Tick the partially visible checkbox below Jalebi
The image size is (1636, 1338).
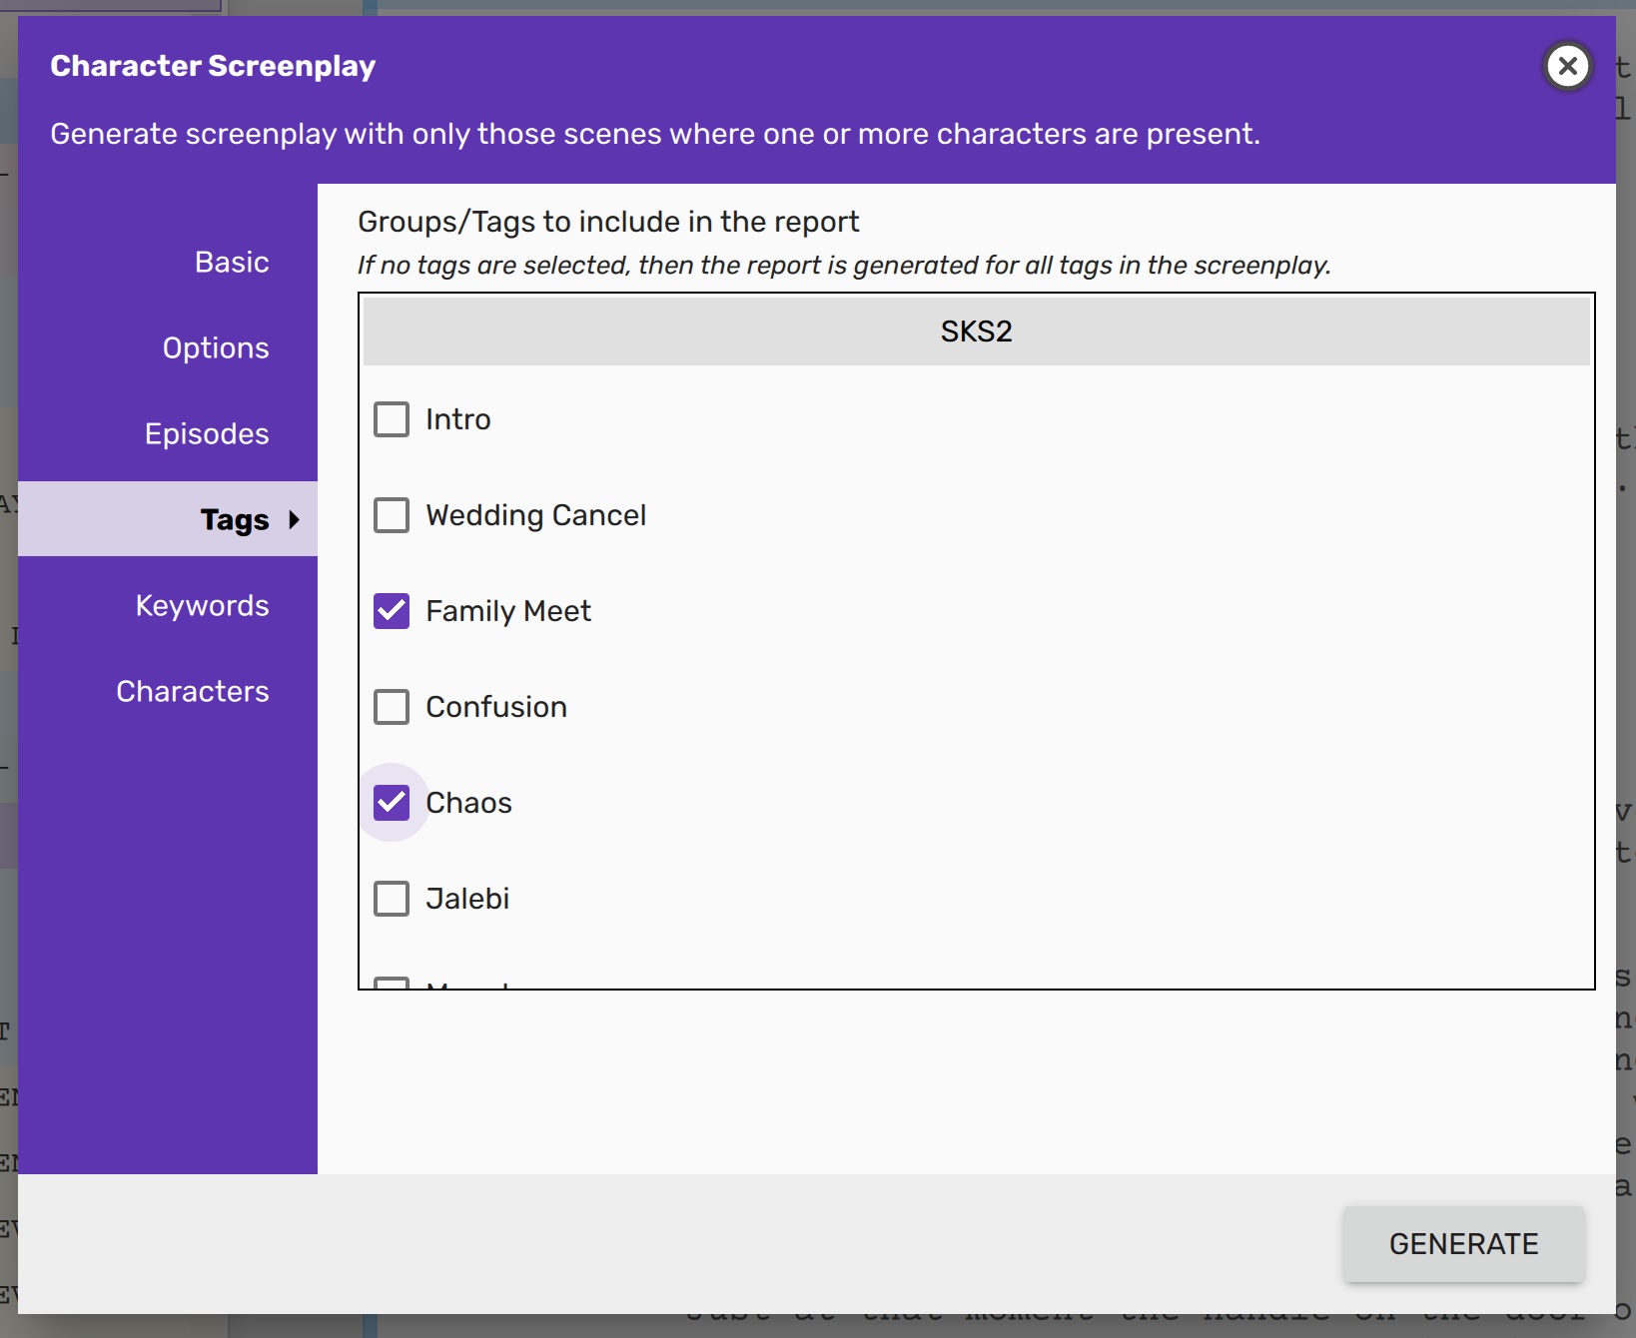[x=392, y=983]
